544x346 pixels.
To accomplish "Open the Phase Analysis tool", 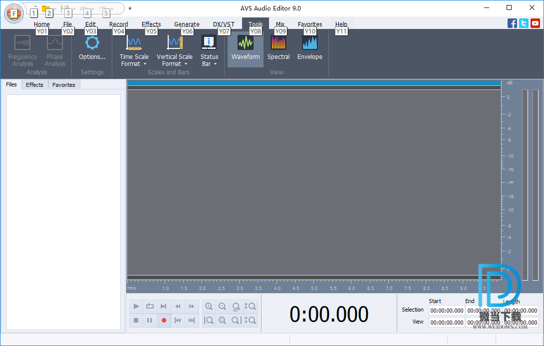I will pyautogui.click(x=55, y=50).
